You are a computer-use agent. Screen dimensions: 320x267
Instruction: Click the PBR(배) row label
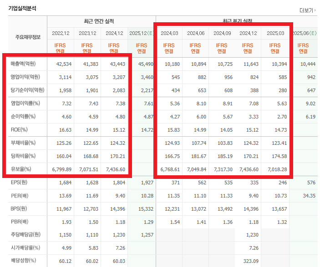click(x=20, y=222)
